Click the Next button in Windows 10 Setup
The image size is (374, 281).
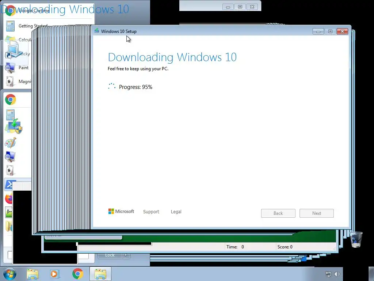pos(317,213)
